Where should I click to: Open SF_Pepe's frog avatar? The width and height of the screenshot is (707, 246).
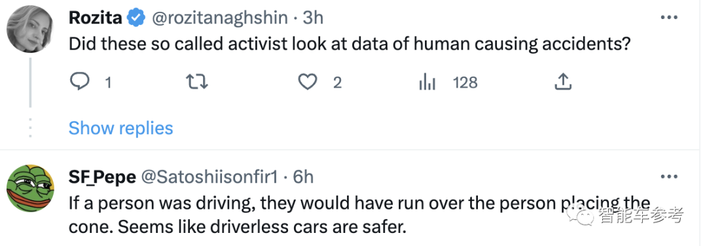pyautogui.click(x=30, y=188)
